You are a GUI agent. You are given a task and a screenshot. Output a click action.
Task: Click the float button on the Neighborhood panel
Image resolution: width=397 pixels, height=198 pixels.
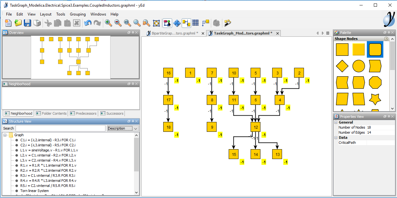pyautogui.click(x=129, y=84)
